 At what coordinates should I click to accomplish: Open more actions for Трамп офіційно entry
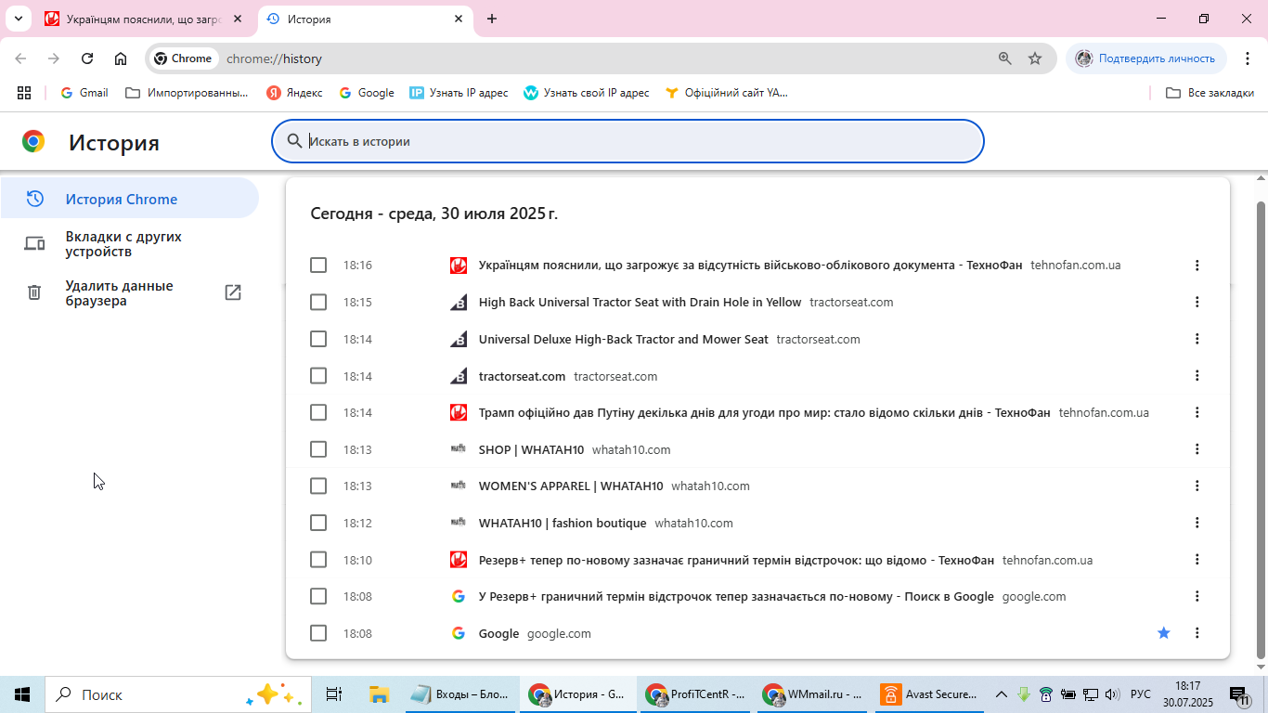pos(1197,412)
